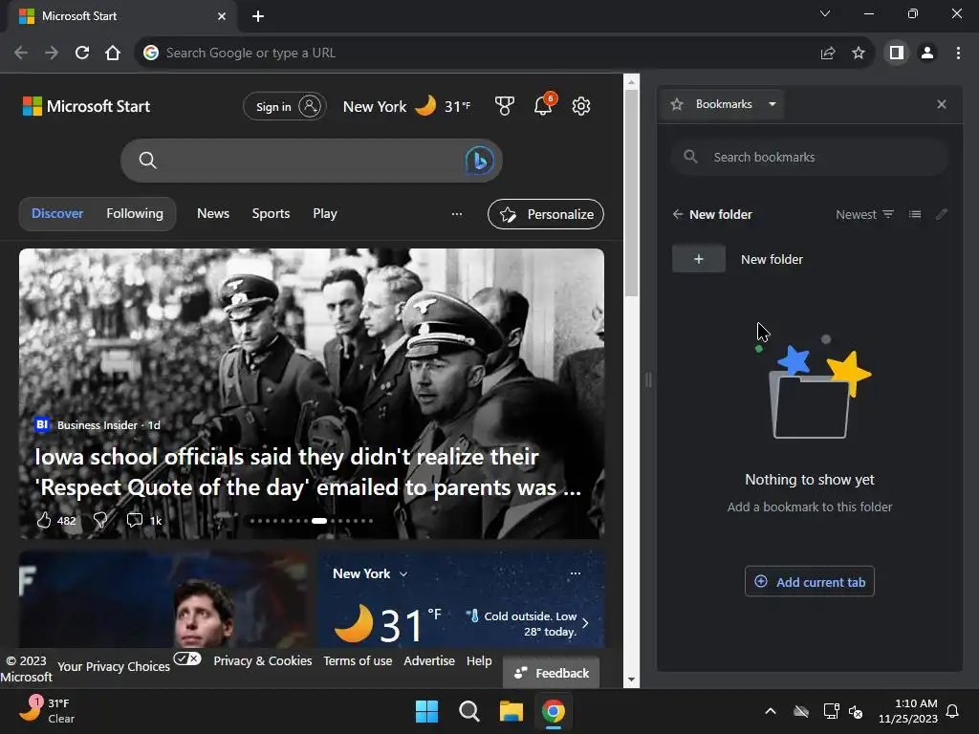Viewport: 979px width, 734px height.
Task: Click the Advertise footer link
Action: tap(429, 660)
